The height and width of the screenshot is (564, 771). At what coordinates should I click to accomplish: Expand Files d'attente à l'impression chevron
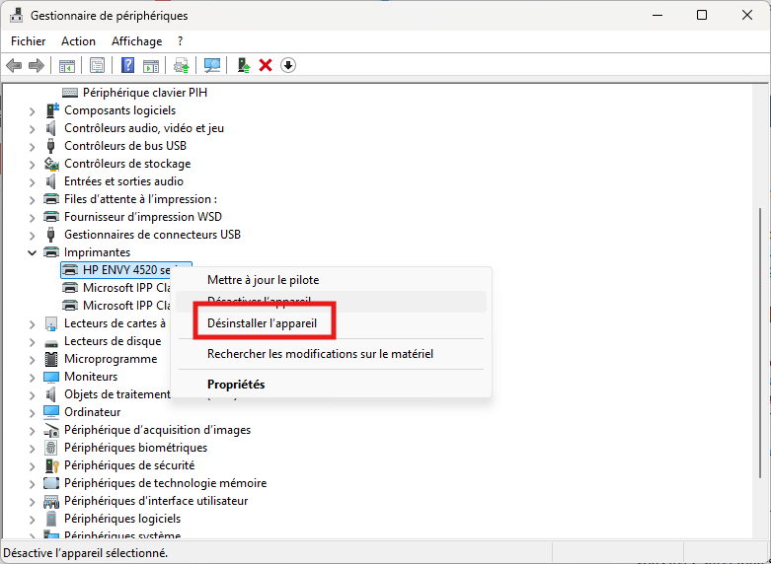click(x=32, y=200)
